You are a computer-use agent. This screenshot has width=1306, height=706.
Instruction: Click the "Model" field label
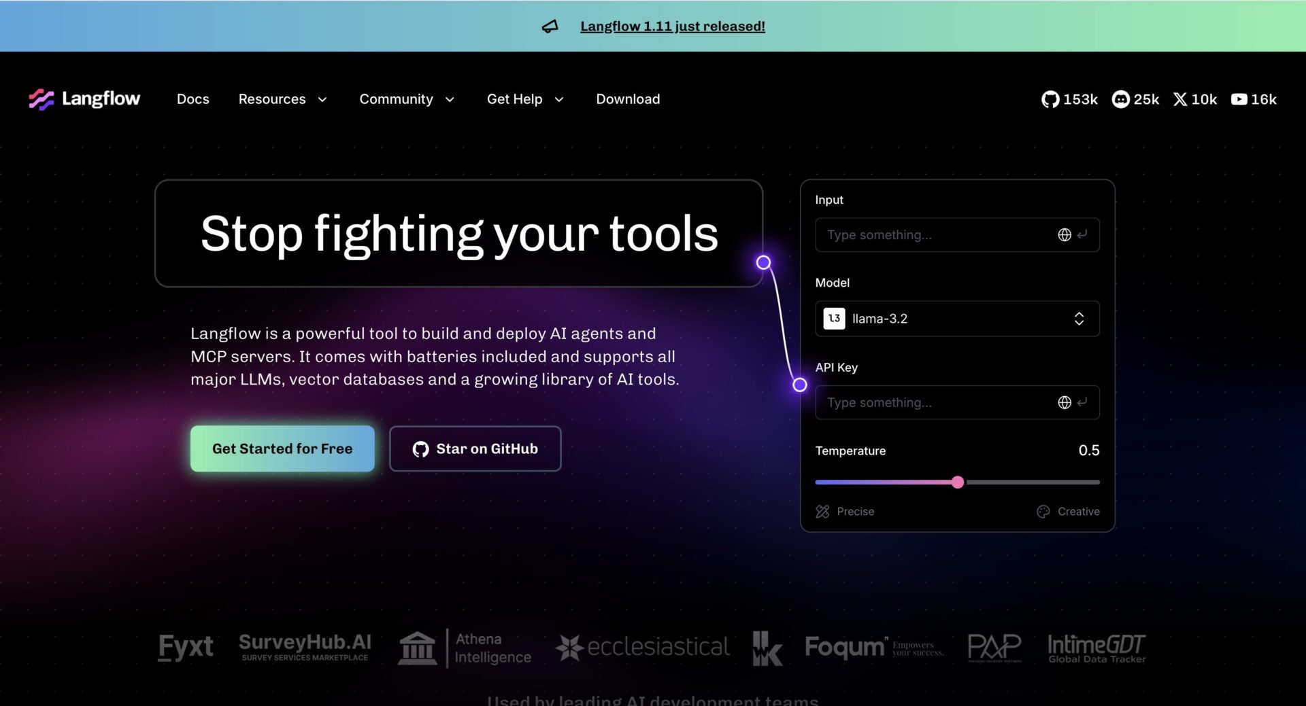point(833,283)
